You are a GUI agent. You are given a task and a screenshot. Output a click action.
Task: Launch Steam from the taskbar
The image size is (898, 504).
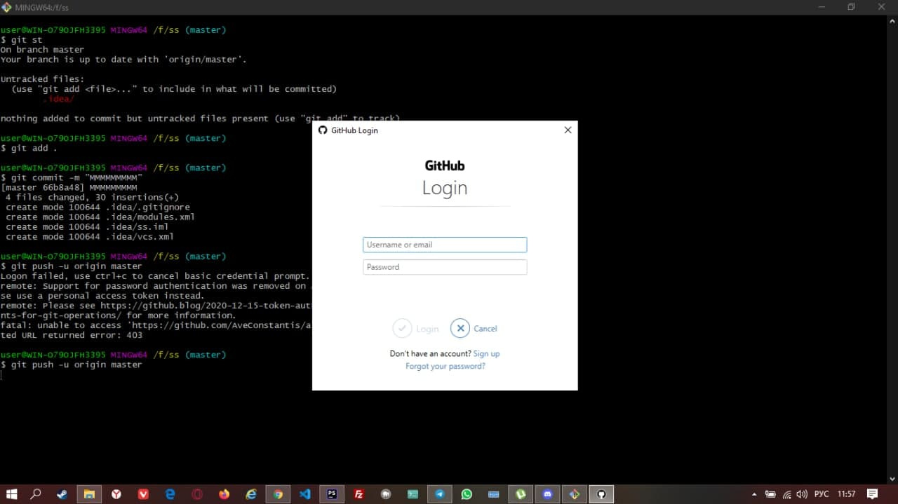(x=62, y=494)
